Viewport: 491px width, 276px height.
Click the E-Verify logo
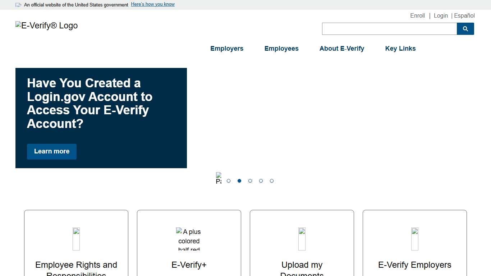[x=46, y=26]
